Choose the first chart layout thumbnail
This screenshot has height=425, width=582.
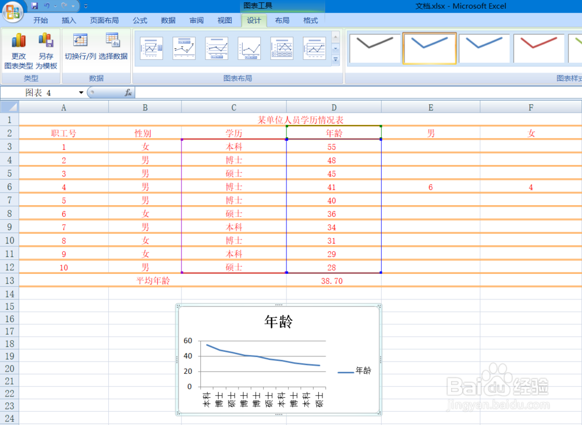point(151,48)
